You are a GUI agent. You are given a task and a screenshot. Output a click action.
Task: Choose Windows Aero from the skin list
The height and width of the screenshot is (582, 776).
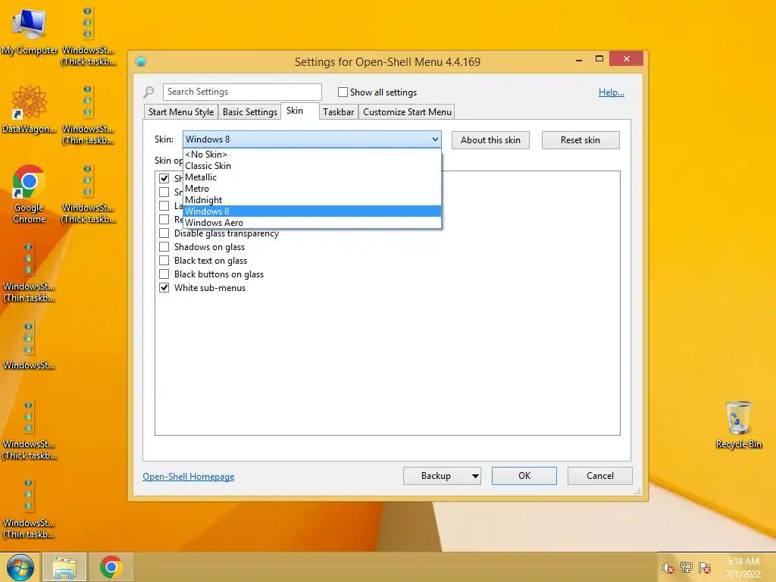pos(311,223)
